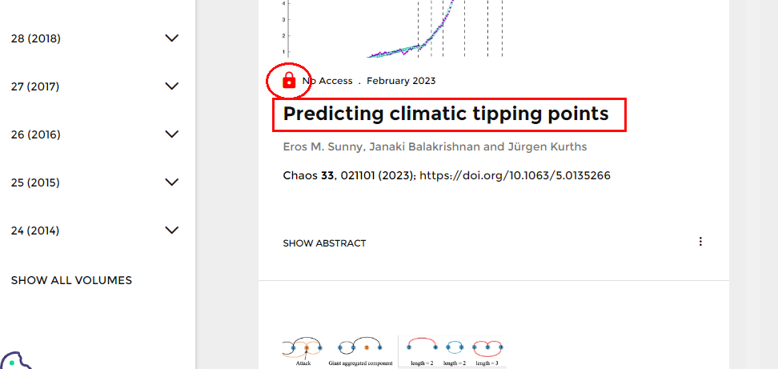The width and height of the screenshot is (778, 369).
Task: Select volume 27 (2017) label
Action: point(35,86)
